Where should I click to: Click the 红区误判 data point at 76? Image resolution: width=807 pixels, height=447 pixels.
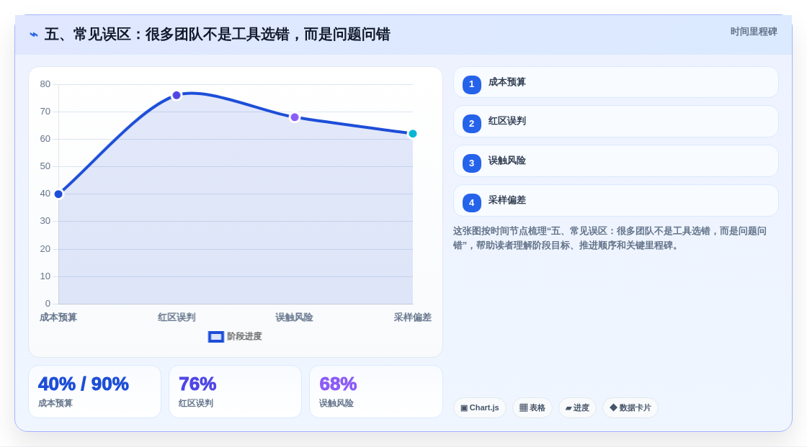(x=177, y=95)
